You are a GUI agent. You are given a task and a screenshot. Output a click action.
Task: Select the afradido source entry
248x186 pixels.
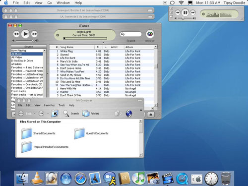pos(27,64)
